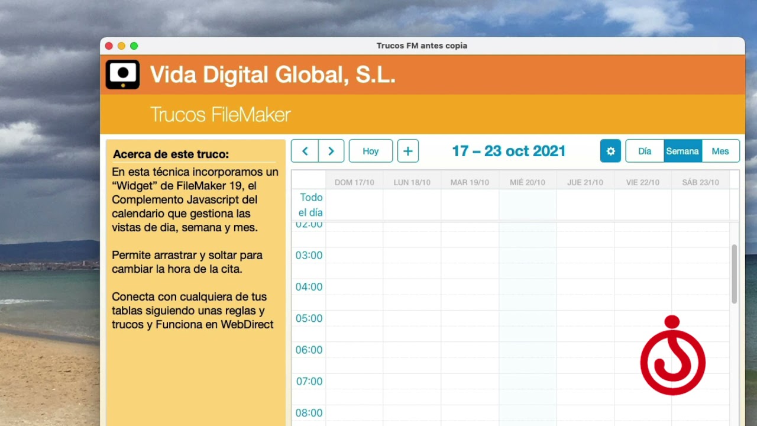757x426 pixels.
Task: Click the 07:00 time label
Action: 309,381
